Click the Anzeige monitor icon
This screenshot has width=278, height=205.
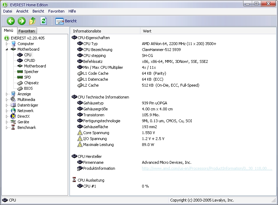[x=13, y=94]
